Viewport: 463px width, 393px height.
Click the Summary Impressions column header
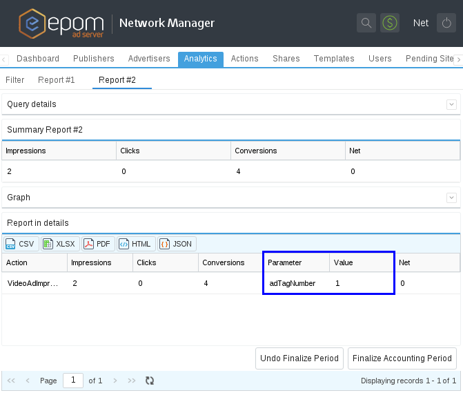click(59, 151)
